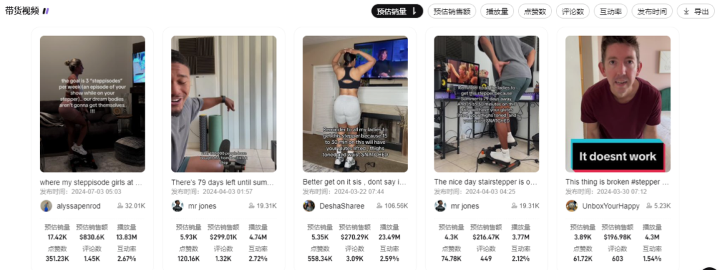Sort videos by 预估销售额

pyautogui.click(x=452, y=11)
